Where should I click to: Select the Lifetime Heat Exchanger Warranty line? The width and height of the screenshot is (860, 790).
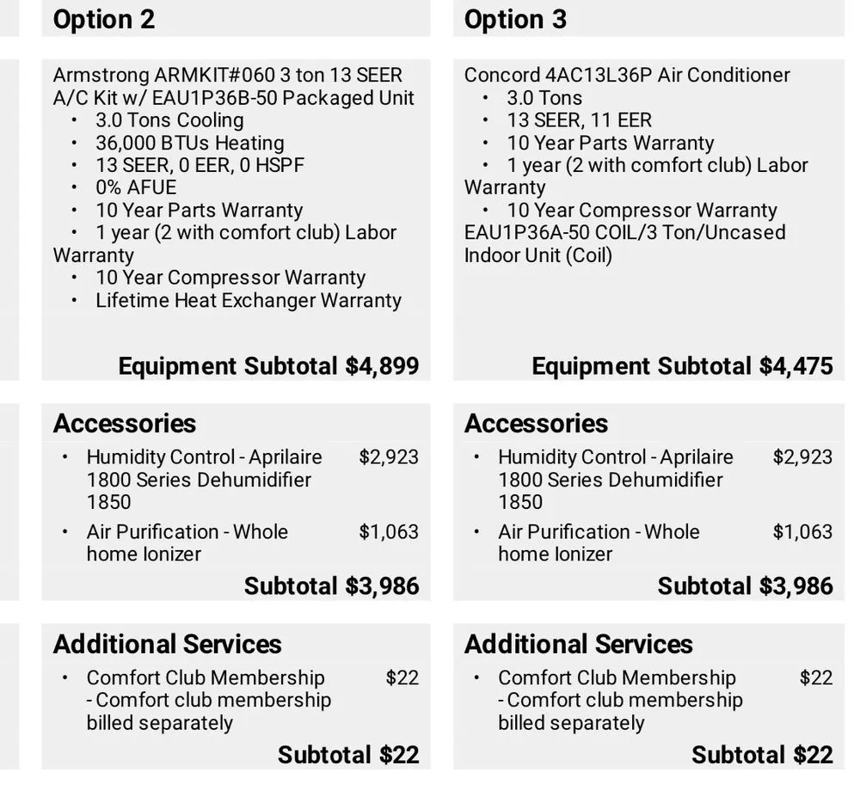[x=248, y=300]
